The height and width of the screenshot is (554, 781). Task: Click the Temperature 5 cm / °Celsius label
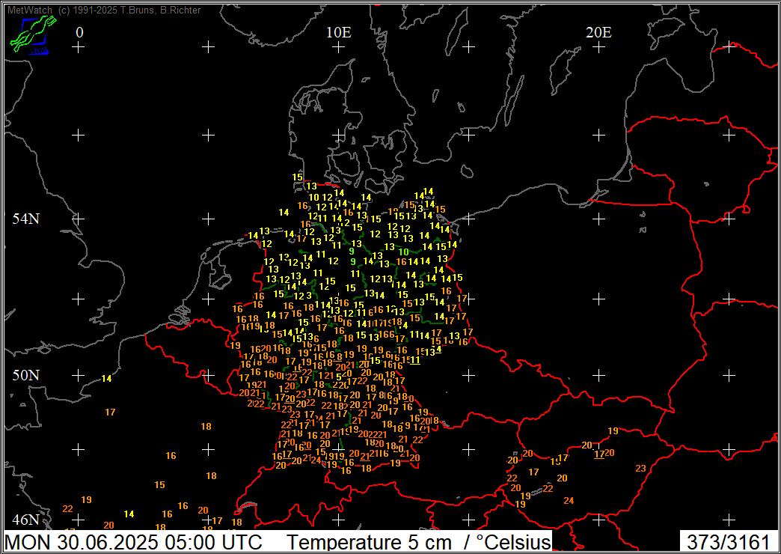420,542
